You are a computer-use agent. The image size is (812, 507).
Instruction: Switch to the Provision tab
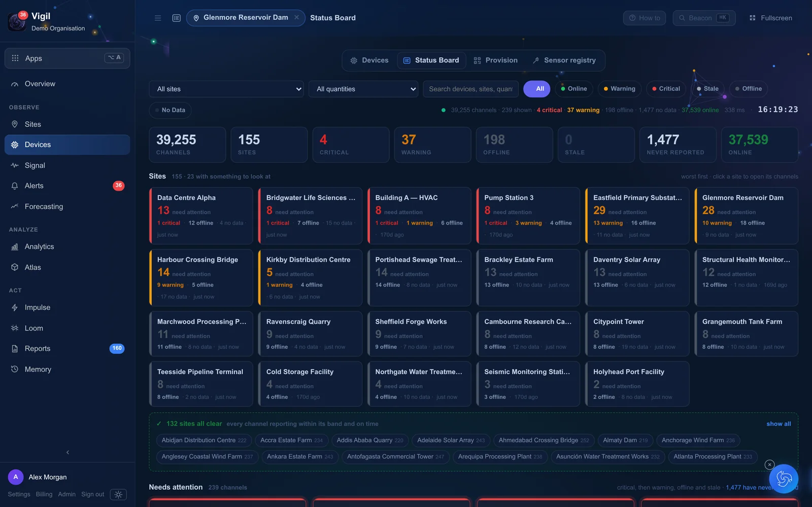tap(496, 60)
